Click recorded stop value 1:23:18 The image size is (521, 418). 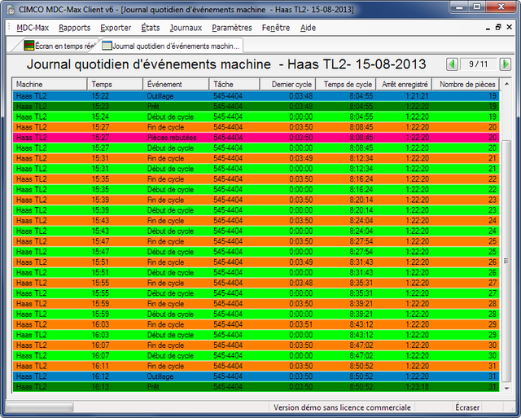coord(418,387)
